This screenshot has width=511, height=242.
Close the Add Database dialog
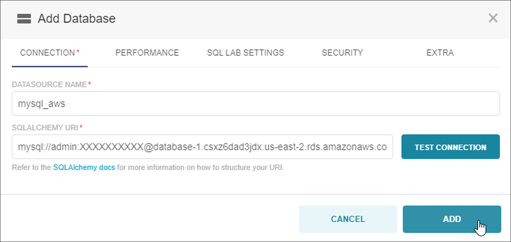(493, 18)
